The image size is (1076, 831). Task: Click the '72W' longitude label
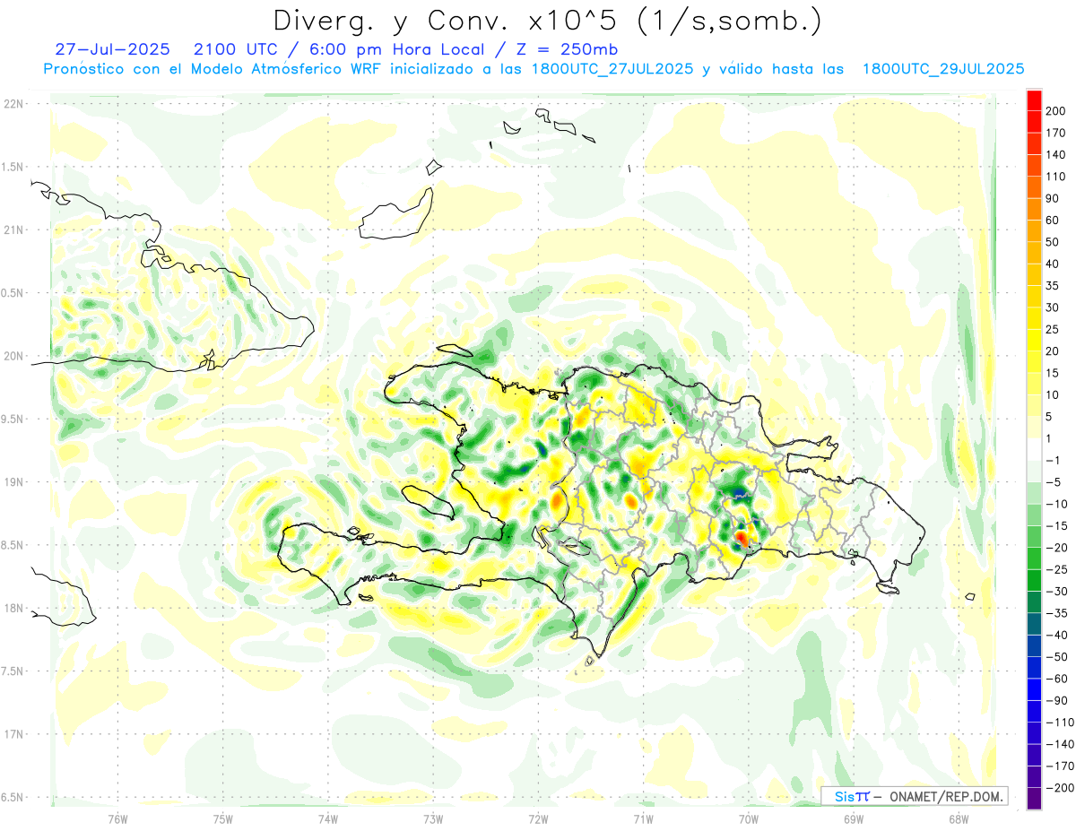tap(538, 818)
